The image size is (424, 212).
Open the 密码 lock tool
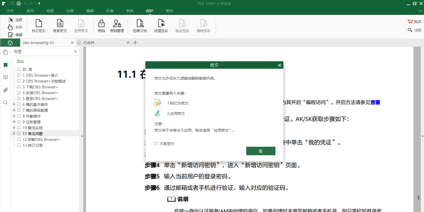(101, 26)
